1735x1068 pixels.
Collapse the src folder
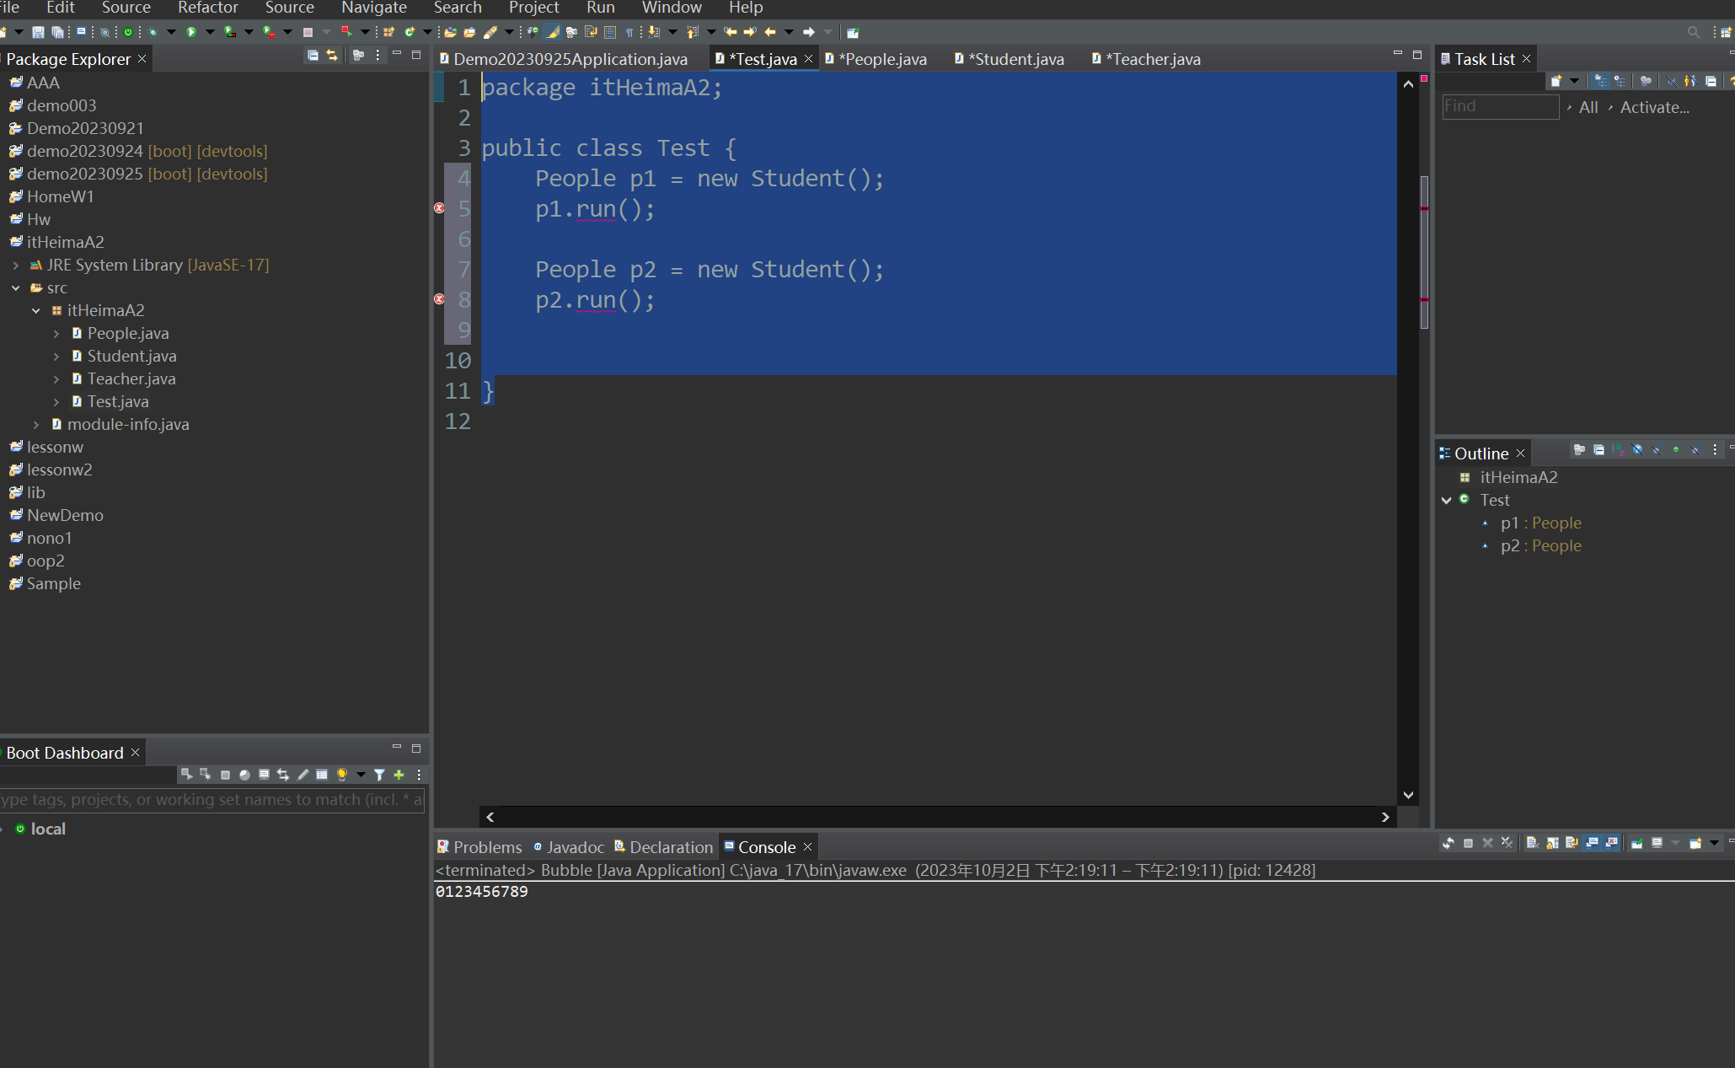(15, 288)
